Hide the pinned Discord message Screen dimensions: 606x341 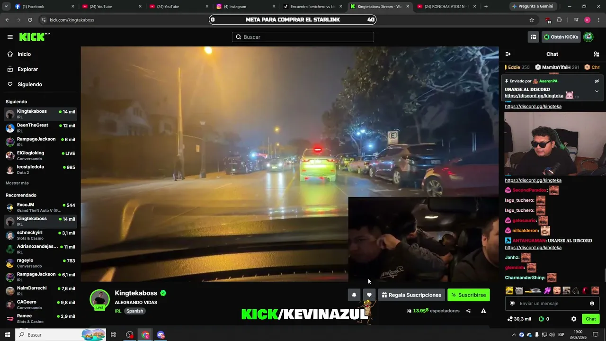pyautogui.click(x=597, y=81)
